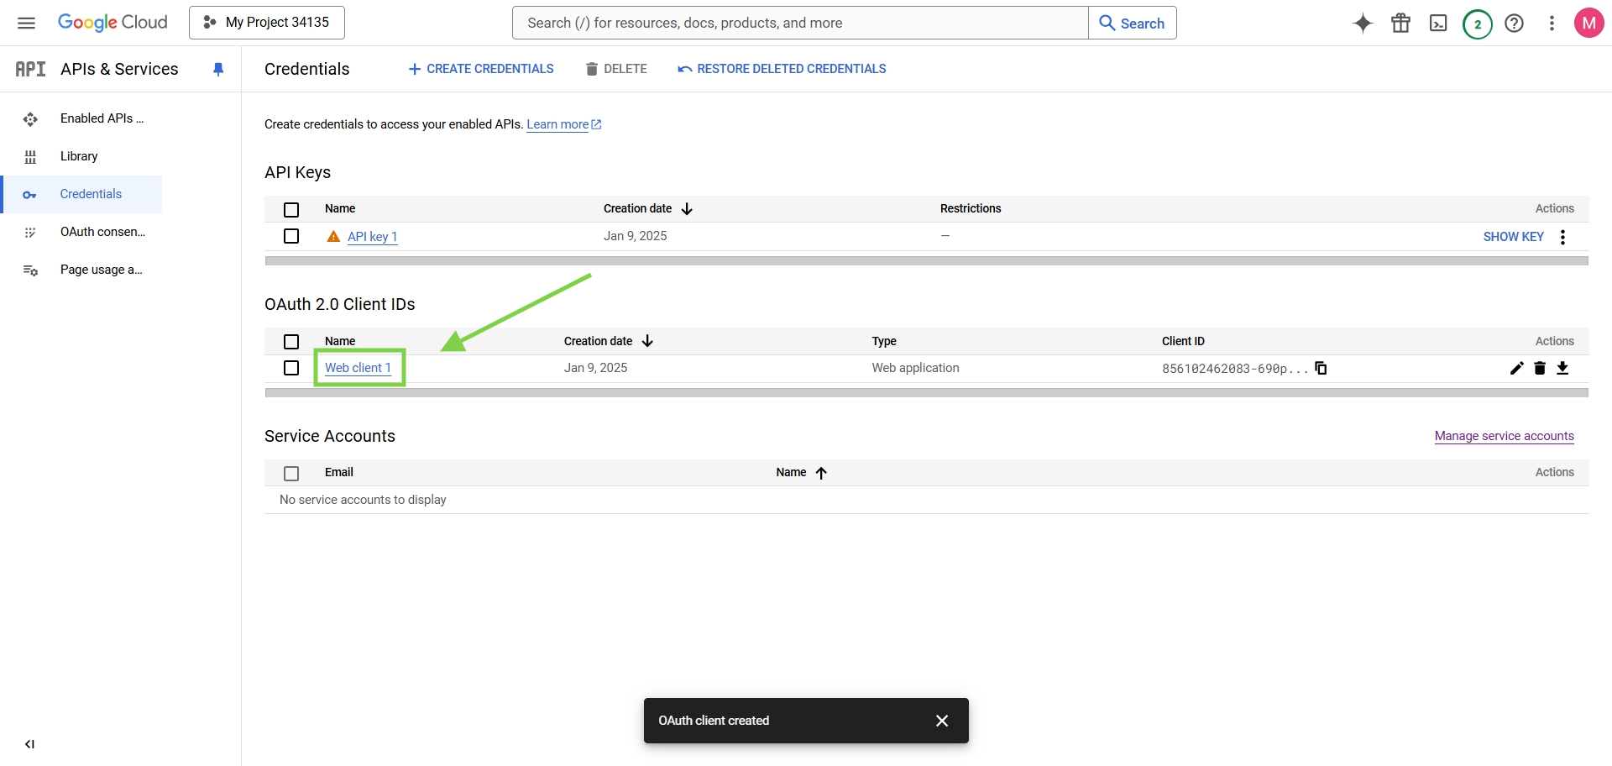Click Show Key for API key 1
Viewport: 1612px width, 766px height.
1513,237
